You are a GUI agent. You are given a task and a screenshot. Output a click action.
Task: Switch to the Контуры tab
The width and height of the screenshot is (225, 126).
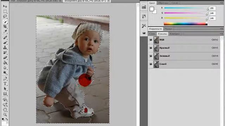tap(175, 34)
